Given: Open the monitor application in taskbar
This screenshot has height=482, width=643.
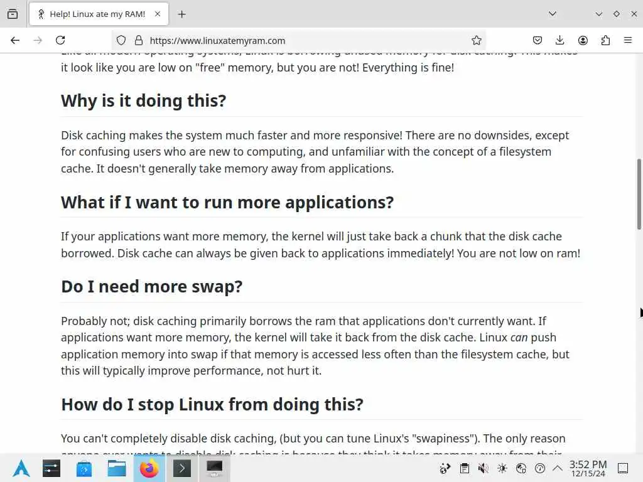Looking at the screenshot, I should 215,468.
